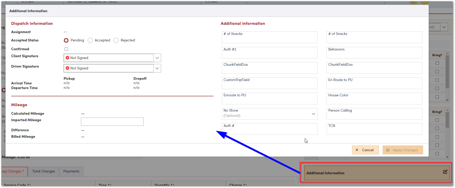
Task: Switch to the Total Charges tab
Action: (44, 171)
